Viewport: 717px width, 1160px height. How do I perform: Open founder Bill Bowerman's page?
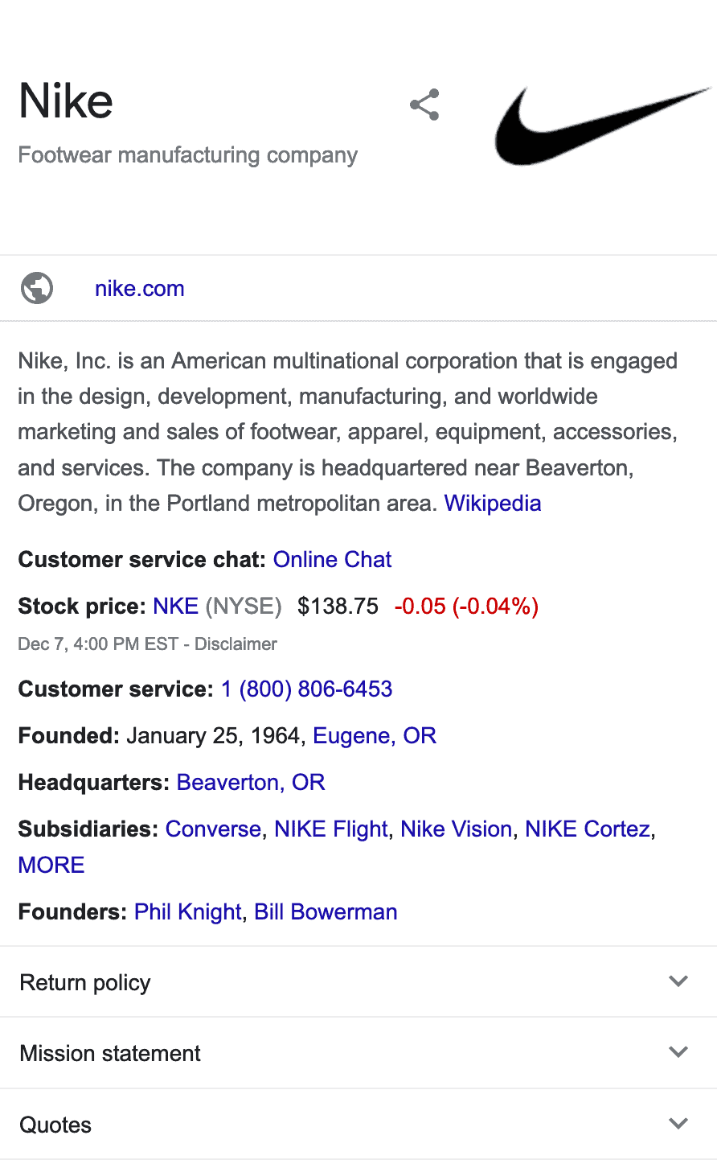[326, 911]
